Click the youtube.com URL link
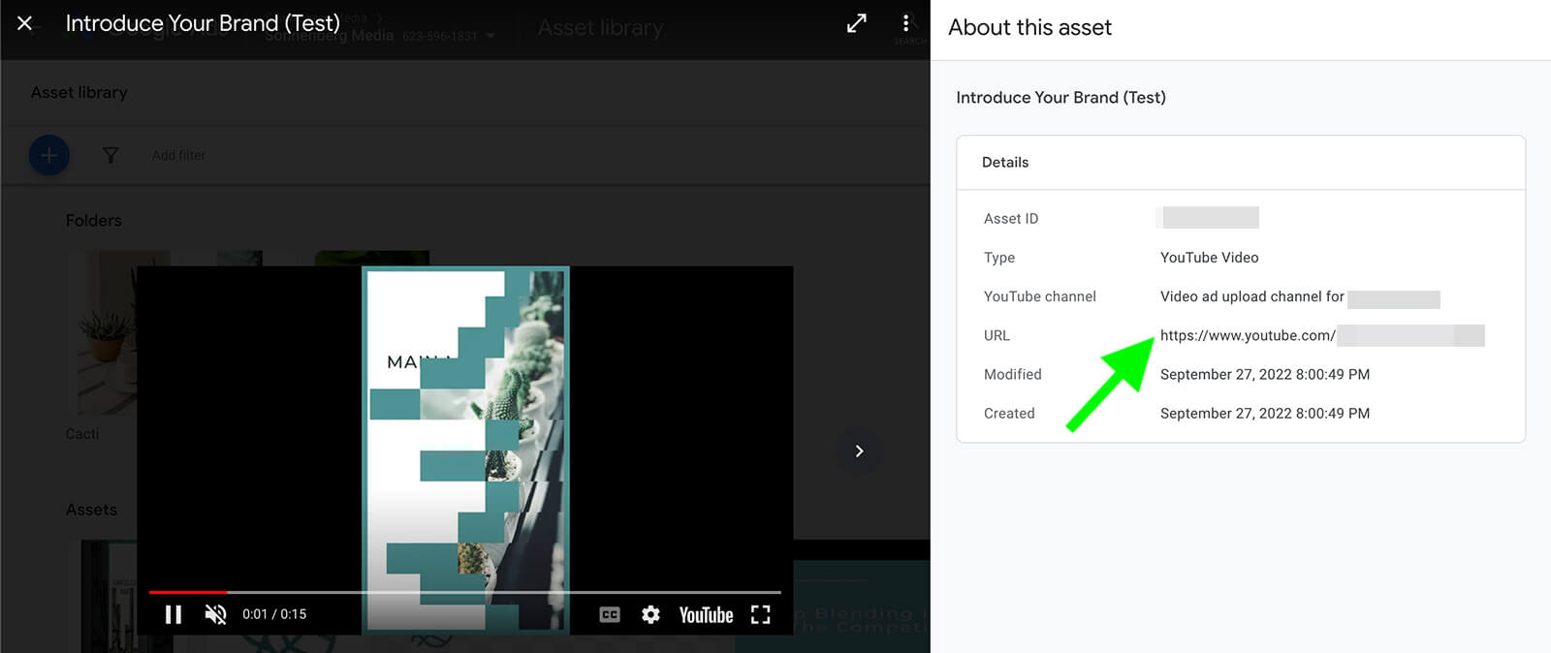Image resolution: width=1551 pixels, height=653 pixels. click(1248, 335)
